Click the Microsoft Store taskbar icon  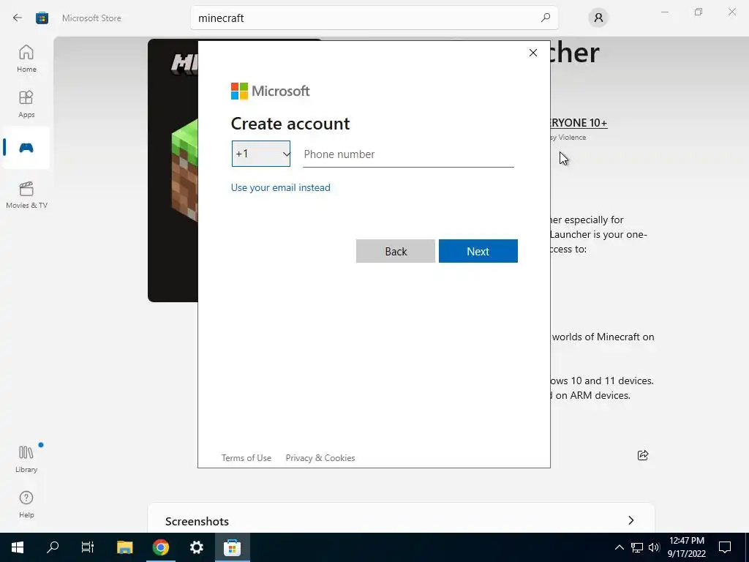(x=233, y=547)
